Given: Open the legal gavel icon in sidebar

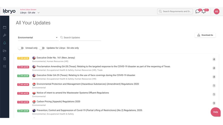Looking at the screenshot, I should click(5, 35).
